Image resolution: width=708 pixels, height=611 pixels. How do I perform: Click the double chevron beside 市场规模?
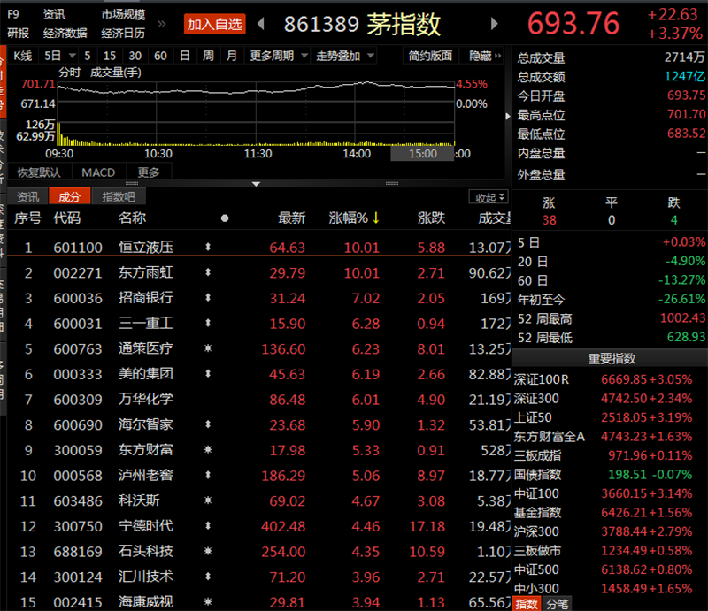[x=162, y=24]
